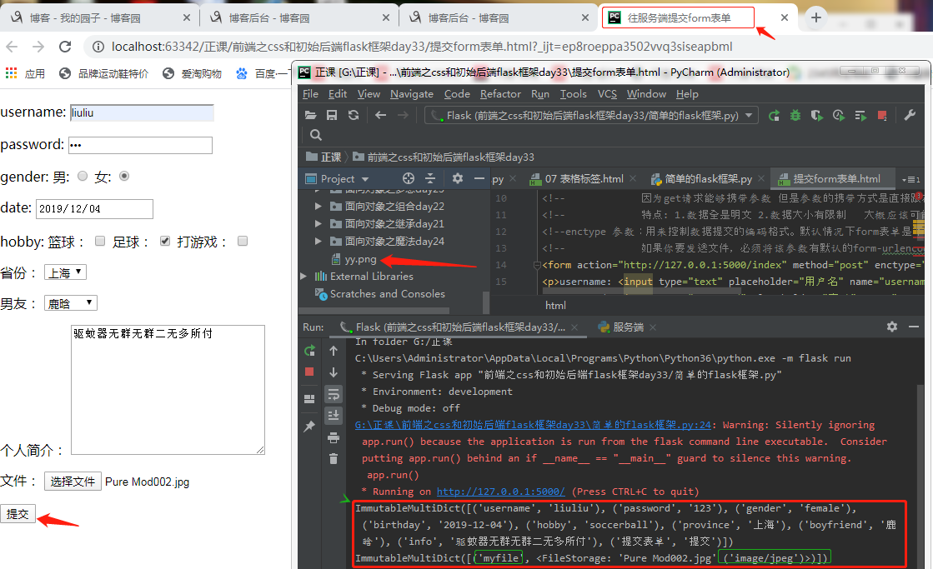Open 爱淘购物 bookmark

(193, 73)
